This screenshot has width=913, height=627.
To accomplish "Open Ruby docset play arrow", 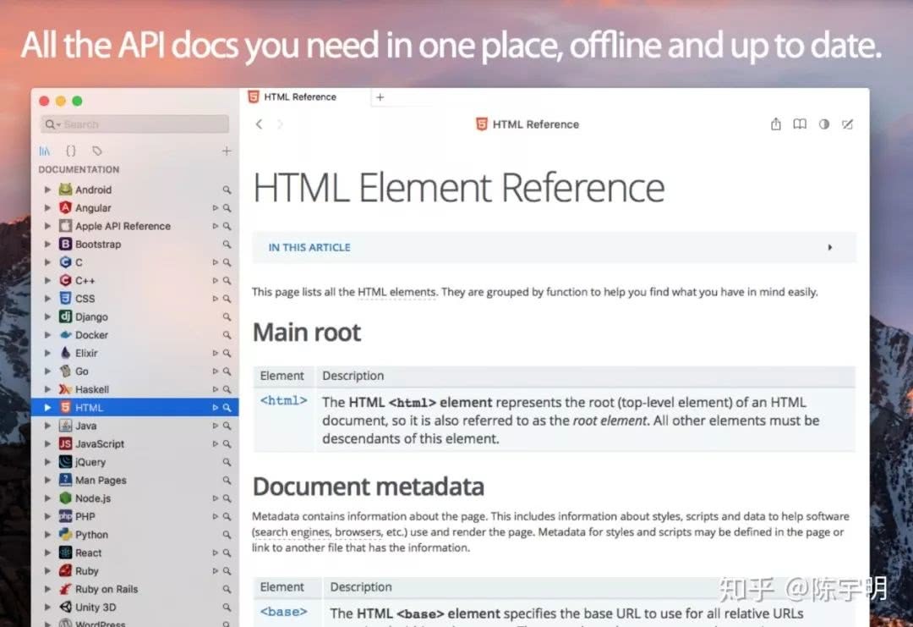I will (x=215, y=571).
